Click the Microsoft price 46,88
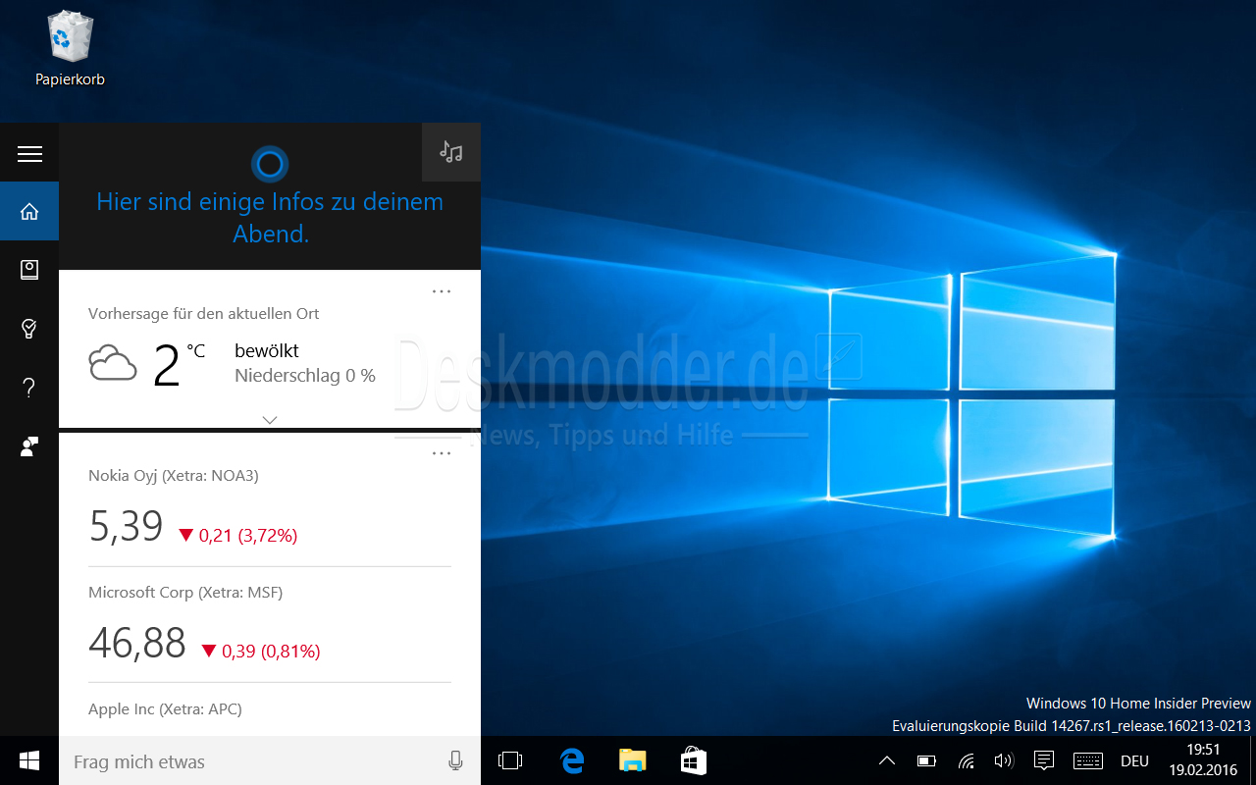 click(x=137, y=643)
